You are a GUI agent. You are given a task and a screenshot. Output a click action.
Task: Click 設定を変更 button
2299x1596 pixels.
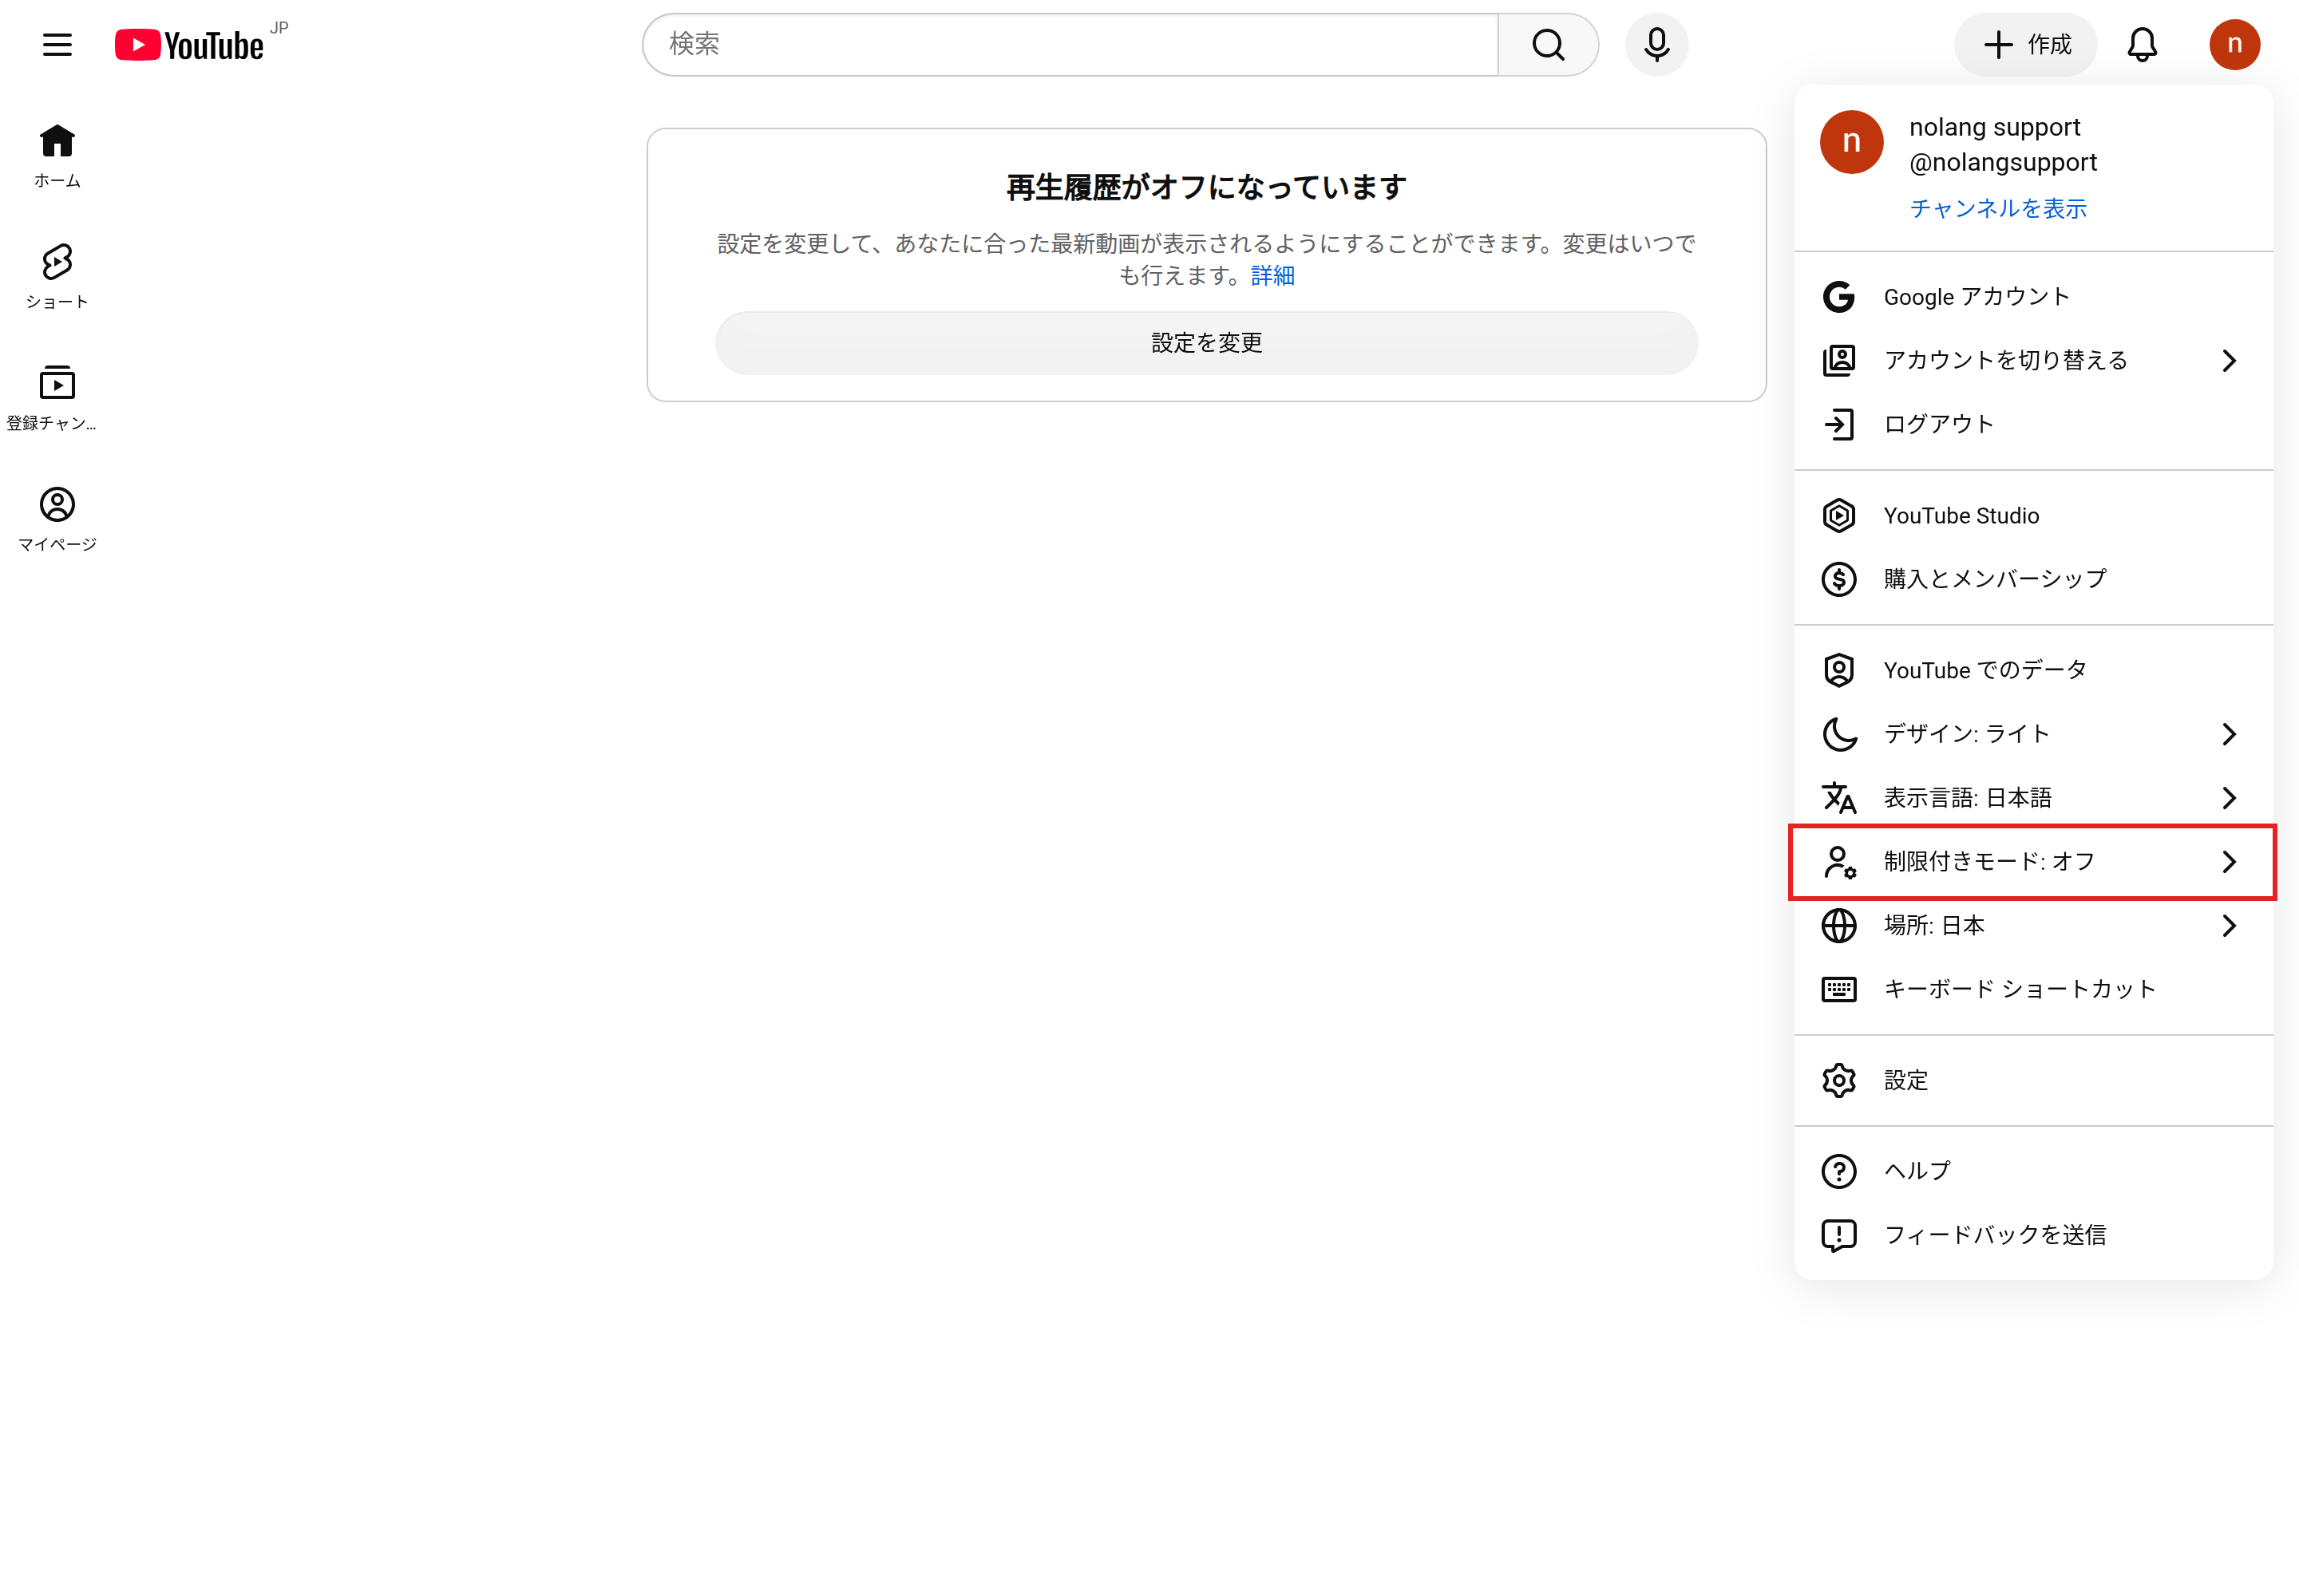[x=1205, y=343]
